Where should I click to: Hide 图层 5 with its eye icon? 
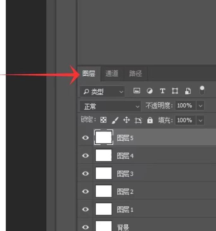(x=85, y=138)
